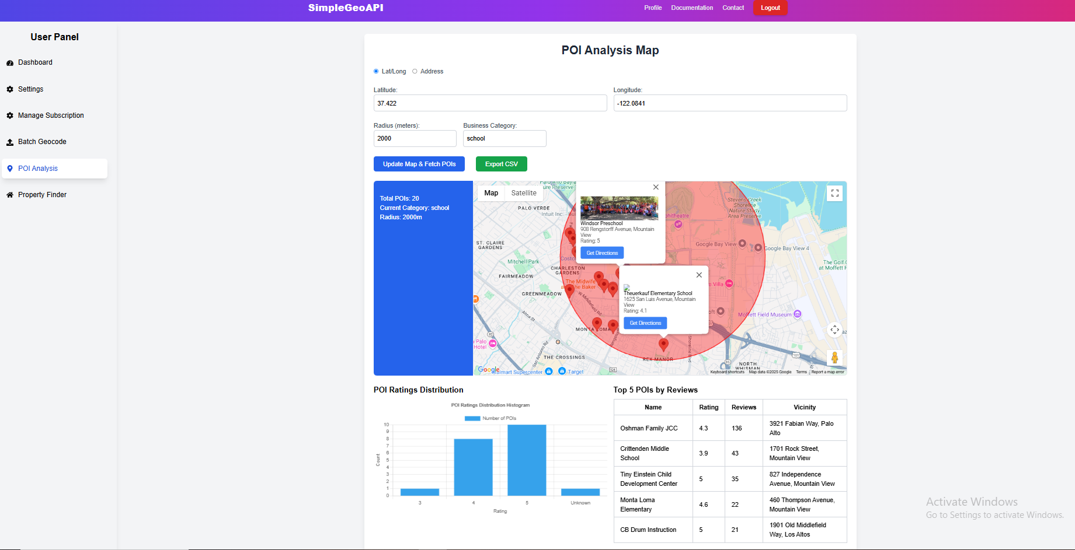
Task: Switch map to Satellite view
Action: [523, 193]
